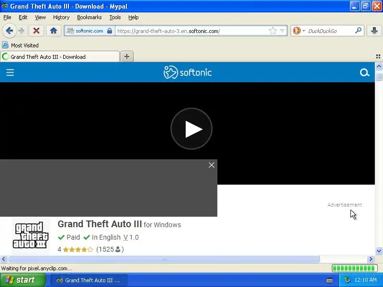
Task: Click the green page loading progress bar
Action: [354, 268]
